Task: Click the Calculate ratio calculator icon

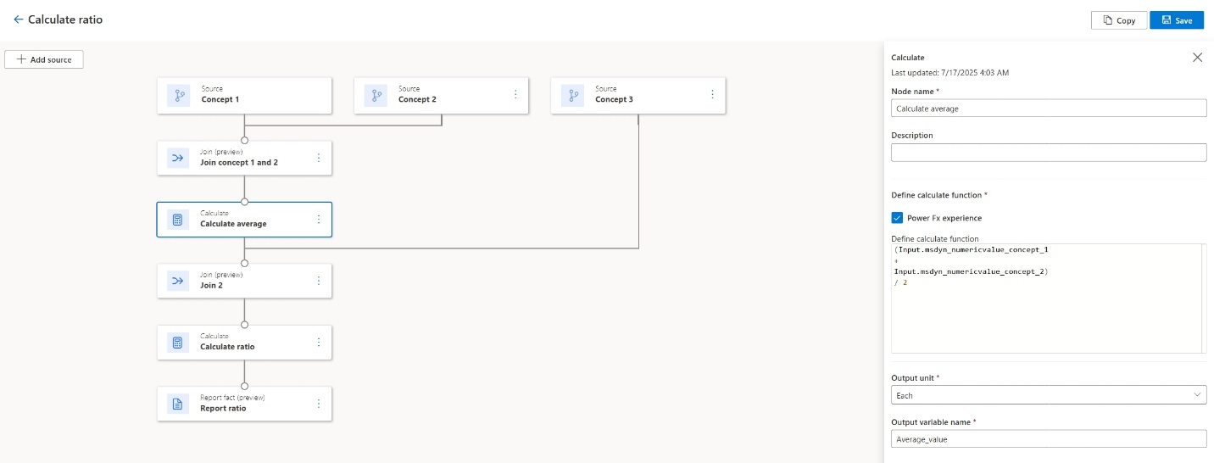Action: click(178, 343)
